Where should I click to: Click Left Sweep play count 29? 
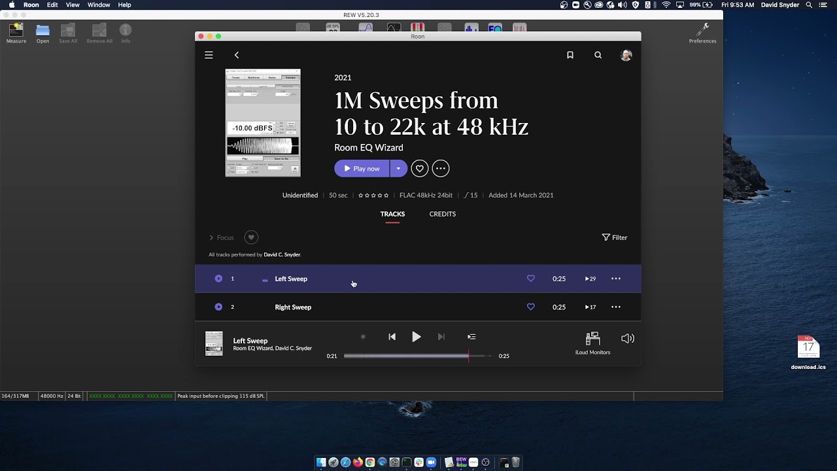coord(590,279)
